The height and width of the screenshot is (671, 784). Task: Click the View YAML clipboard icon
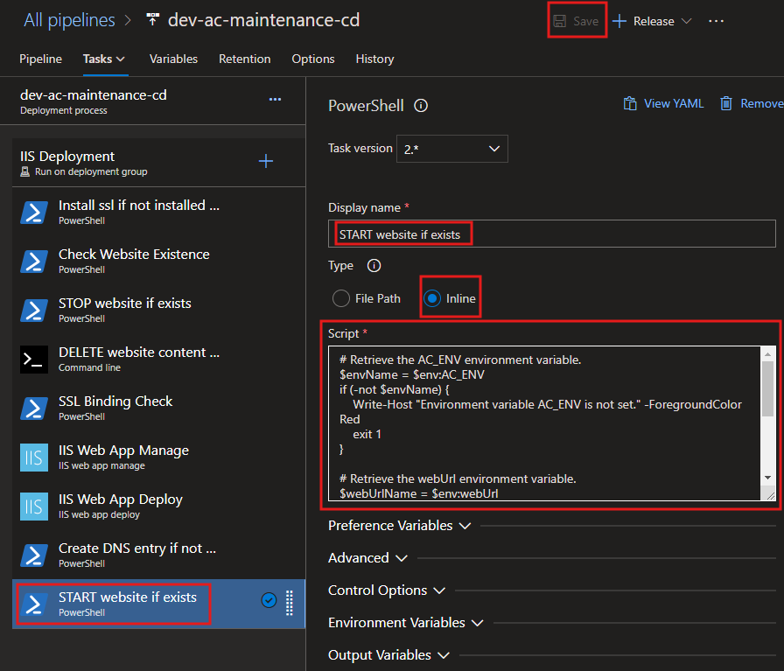click(630, 103)
